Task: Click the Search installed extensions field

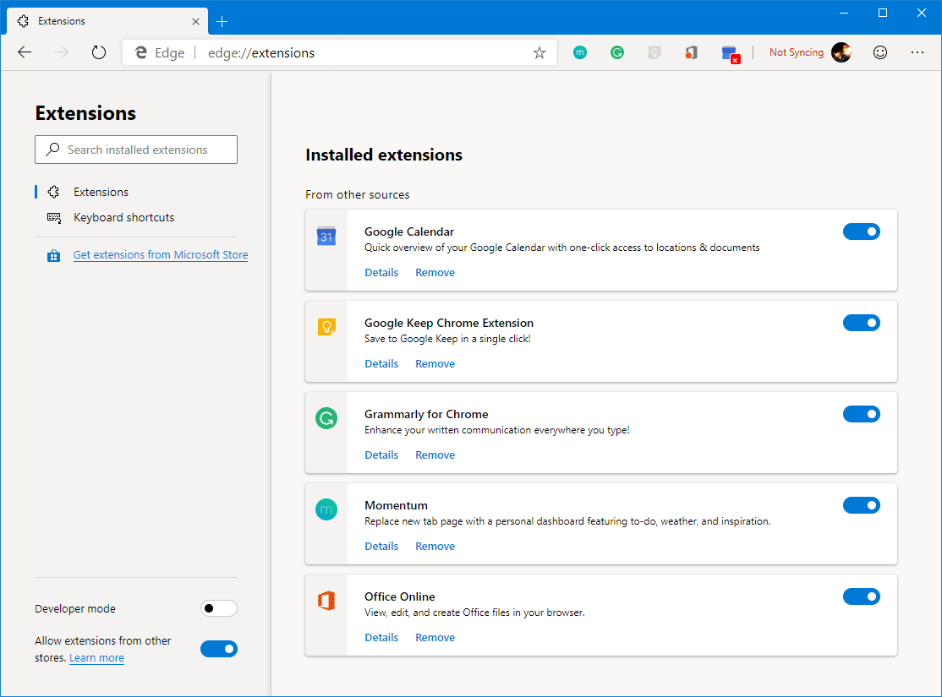Action: (135, 149)
